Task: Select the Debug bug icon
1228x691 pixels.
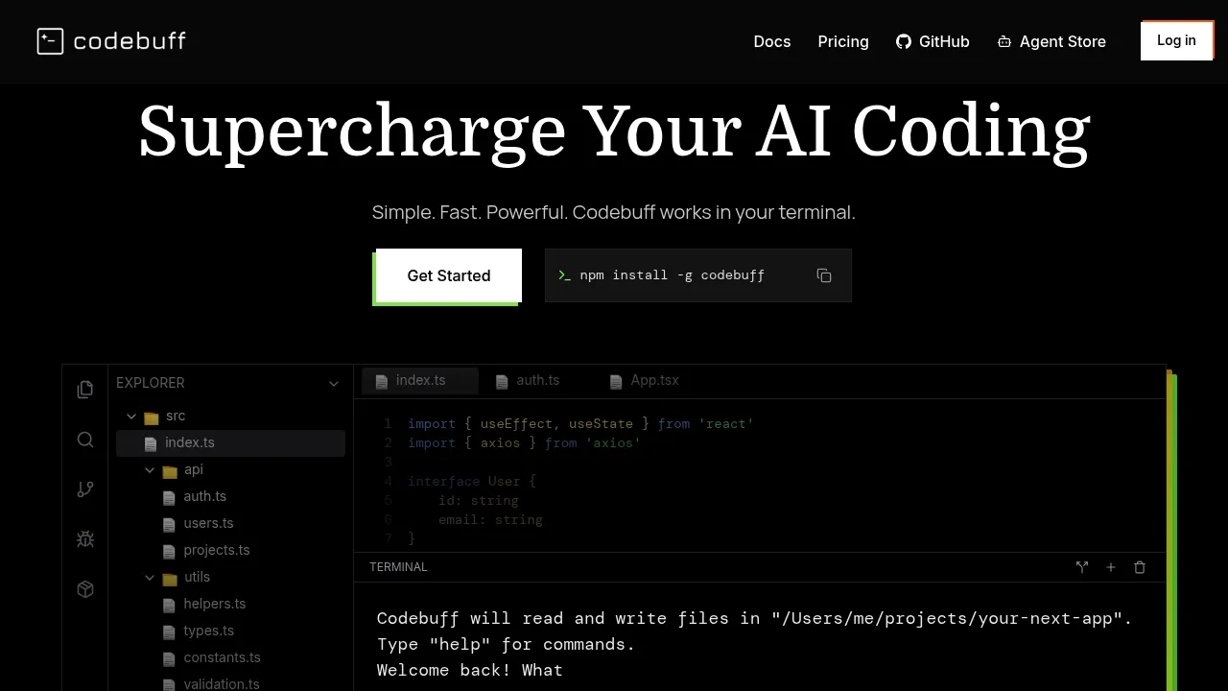Action: tap(85, 539)
